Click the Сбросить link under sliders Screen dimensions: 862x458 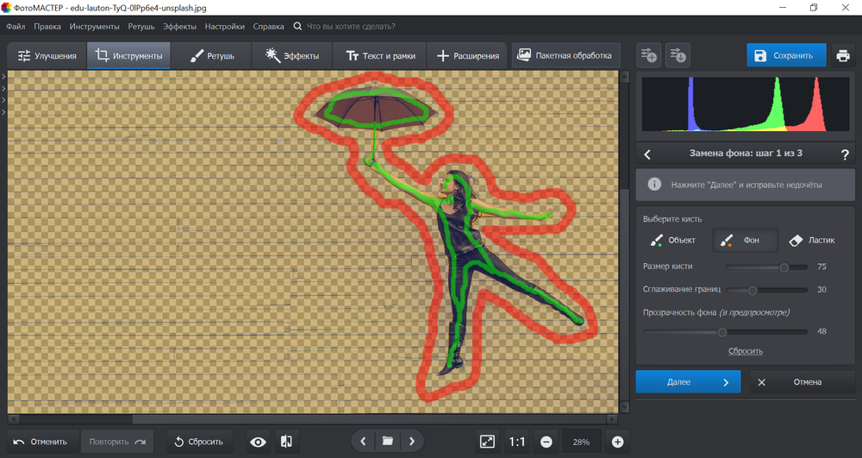745,351
